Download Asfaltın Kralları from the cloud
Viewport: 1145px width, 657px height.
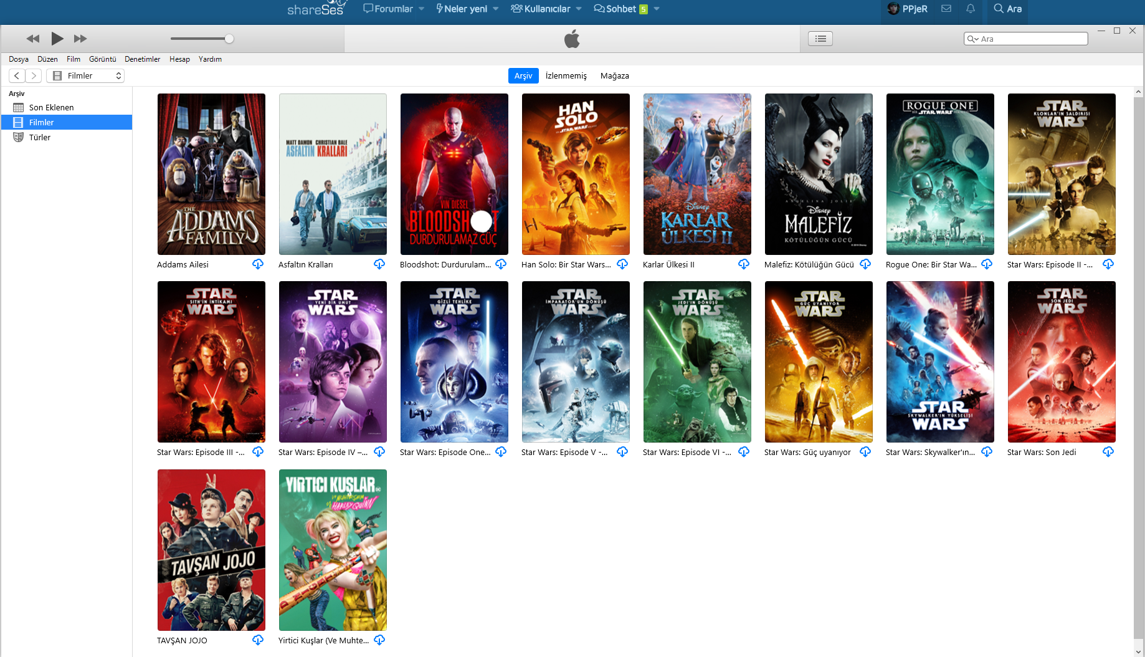pos(379,264)
